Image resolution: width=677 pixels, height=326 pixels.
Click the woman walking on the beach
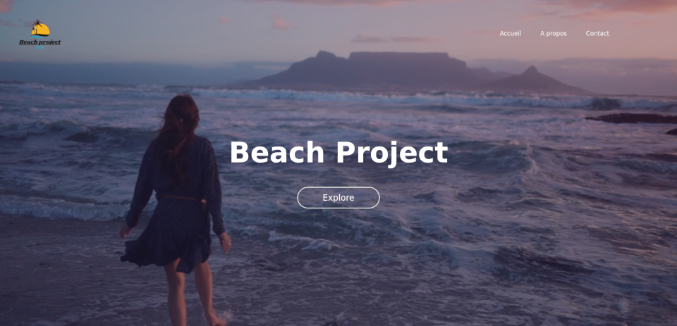point(177,211)
